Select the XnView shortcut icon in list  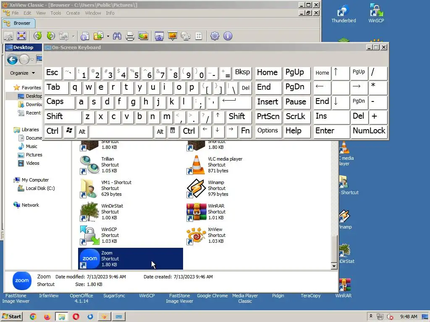point(196,235)
